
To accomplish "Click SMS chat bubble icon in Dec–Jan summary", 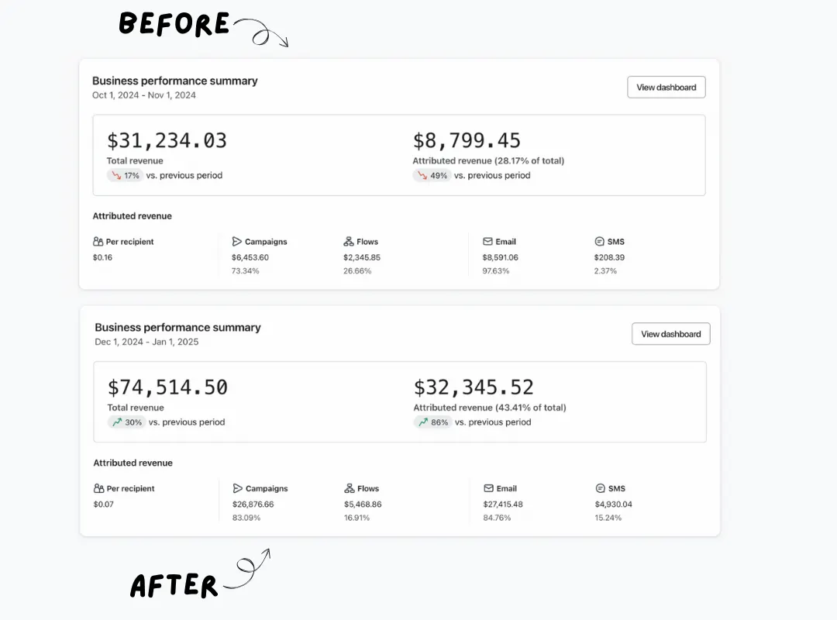I will click(600, 488).
